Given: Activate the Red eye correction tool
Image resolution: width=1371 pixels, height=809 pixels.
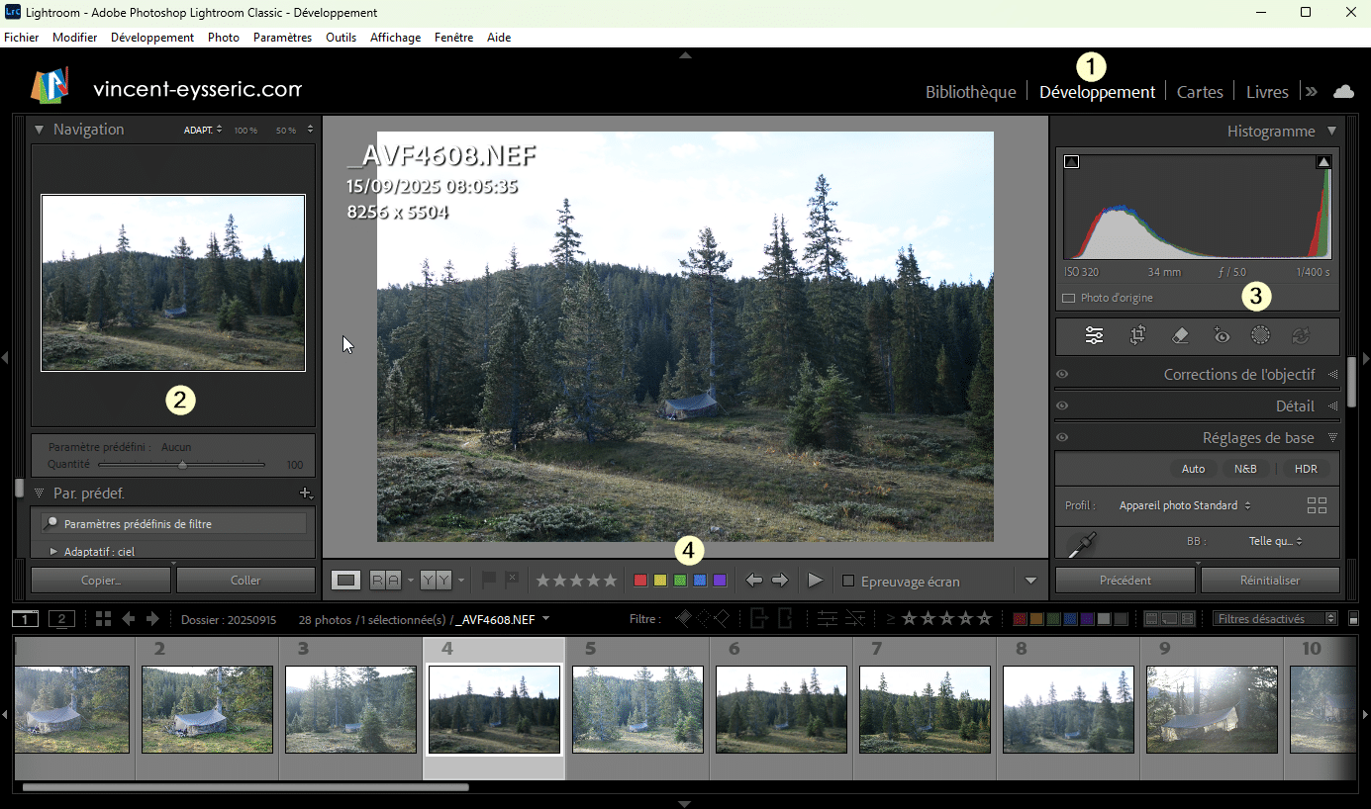Looking at the screenshot, I should point(1222,335).
